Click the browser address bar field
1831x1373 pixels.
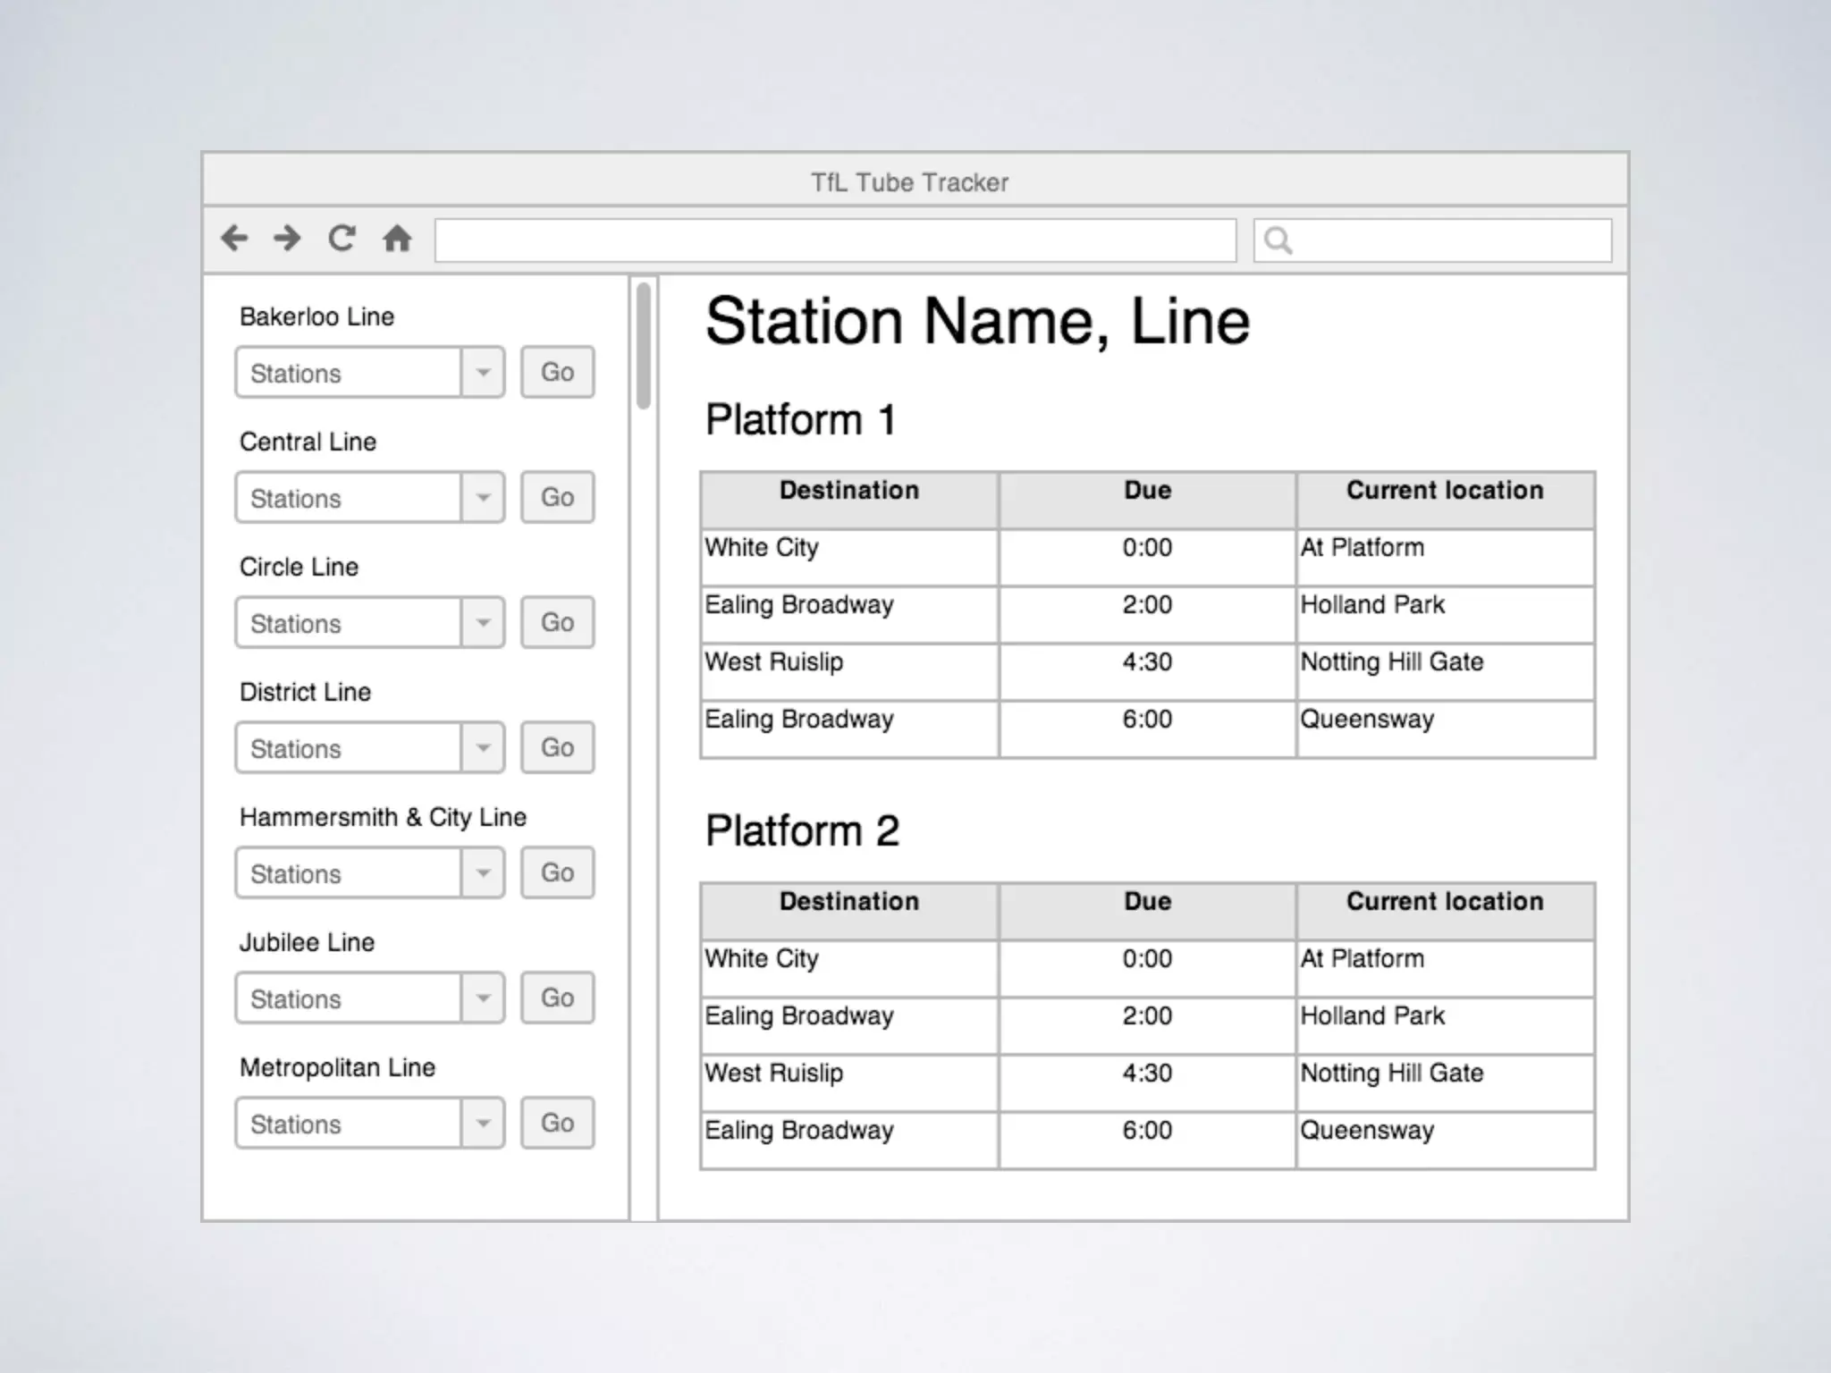click(x=835, y=240)
